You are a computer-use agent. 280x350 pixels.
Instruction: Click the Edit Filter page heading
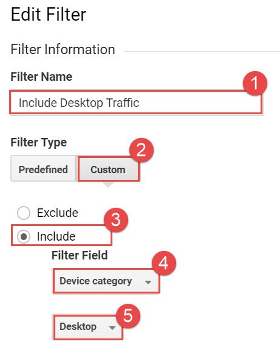point(49,15)
